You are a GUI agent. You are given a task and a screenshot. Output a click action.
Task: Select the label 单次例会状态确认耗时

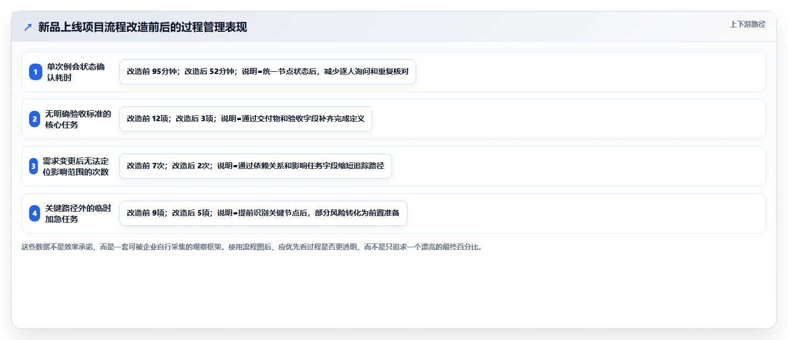pos(76,72)
